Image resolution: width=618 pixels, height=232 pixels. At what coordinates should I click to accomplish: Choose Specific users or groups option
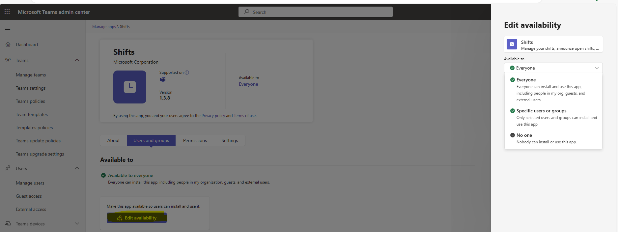coord(553,117)
